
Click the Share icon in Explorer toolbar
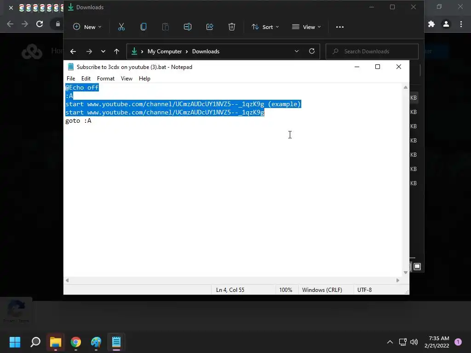210,27
